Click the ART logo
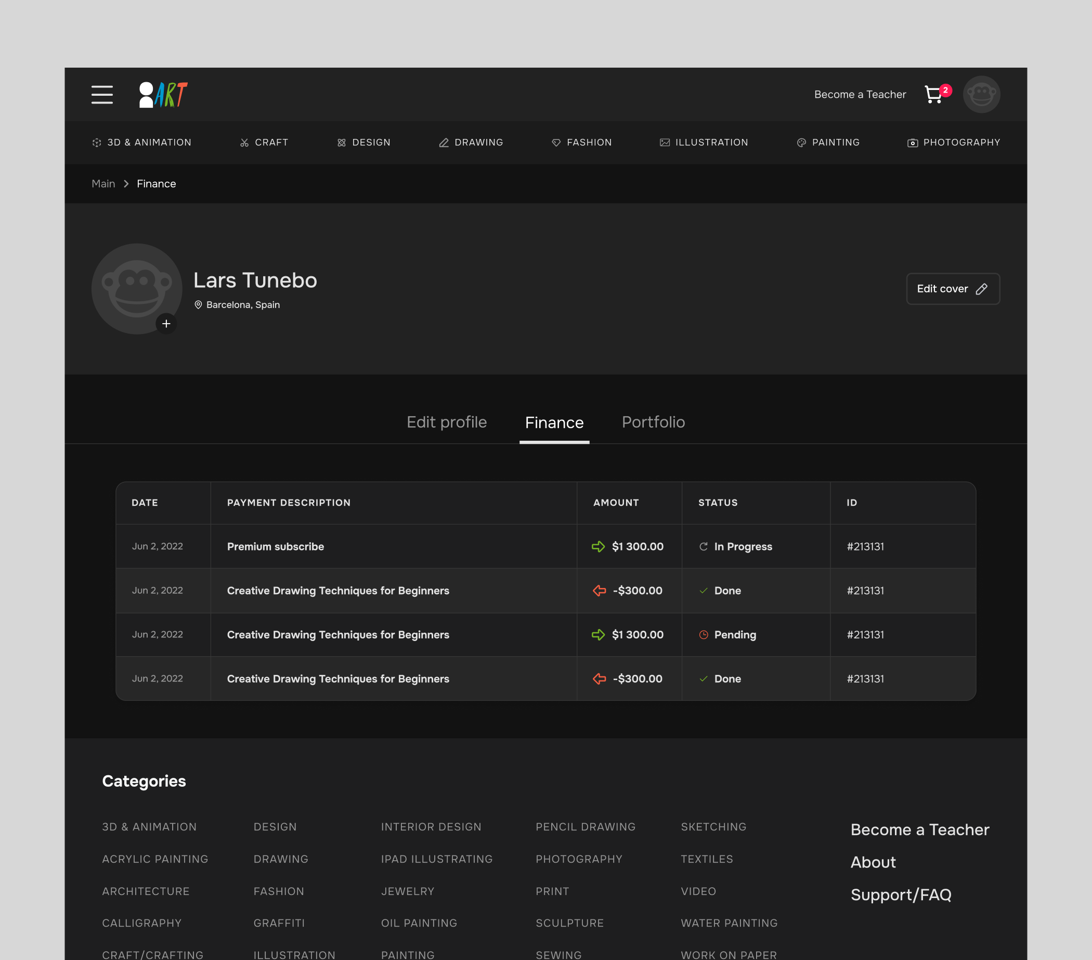 pos(163,95)
